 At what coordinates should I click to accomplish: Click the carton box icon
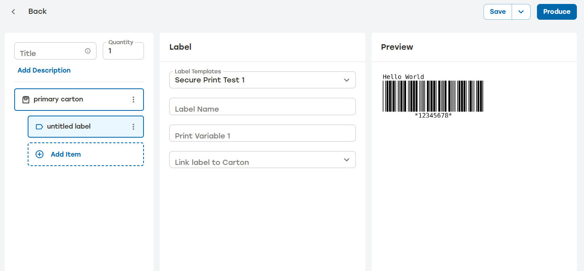pyautogui.click(x=26, y=99)
